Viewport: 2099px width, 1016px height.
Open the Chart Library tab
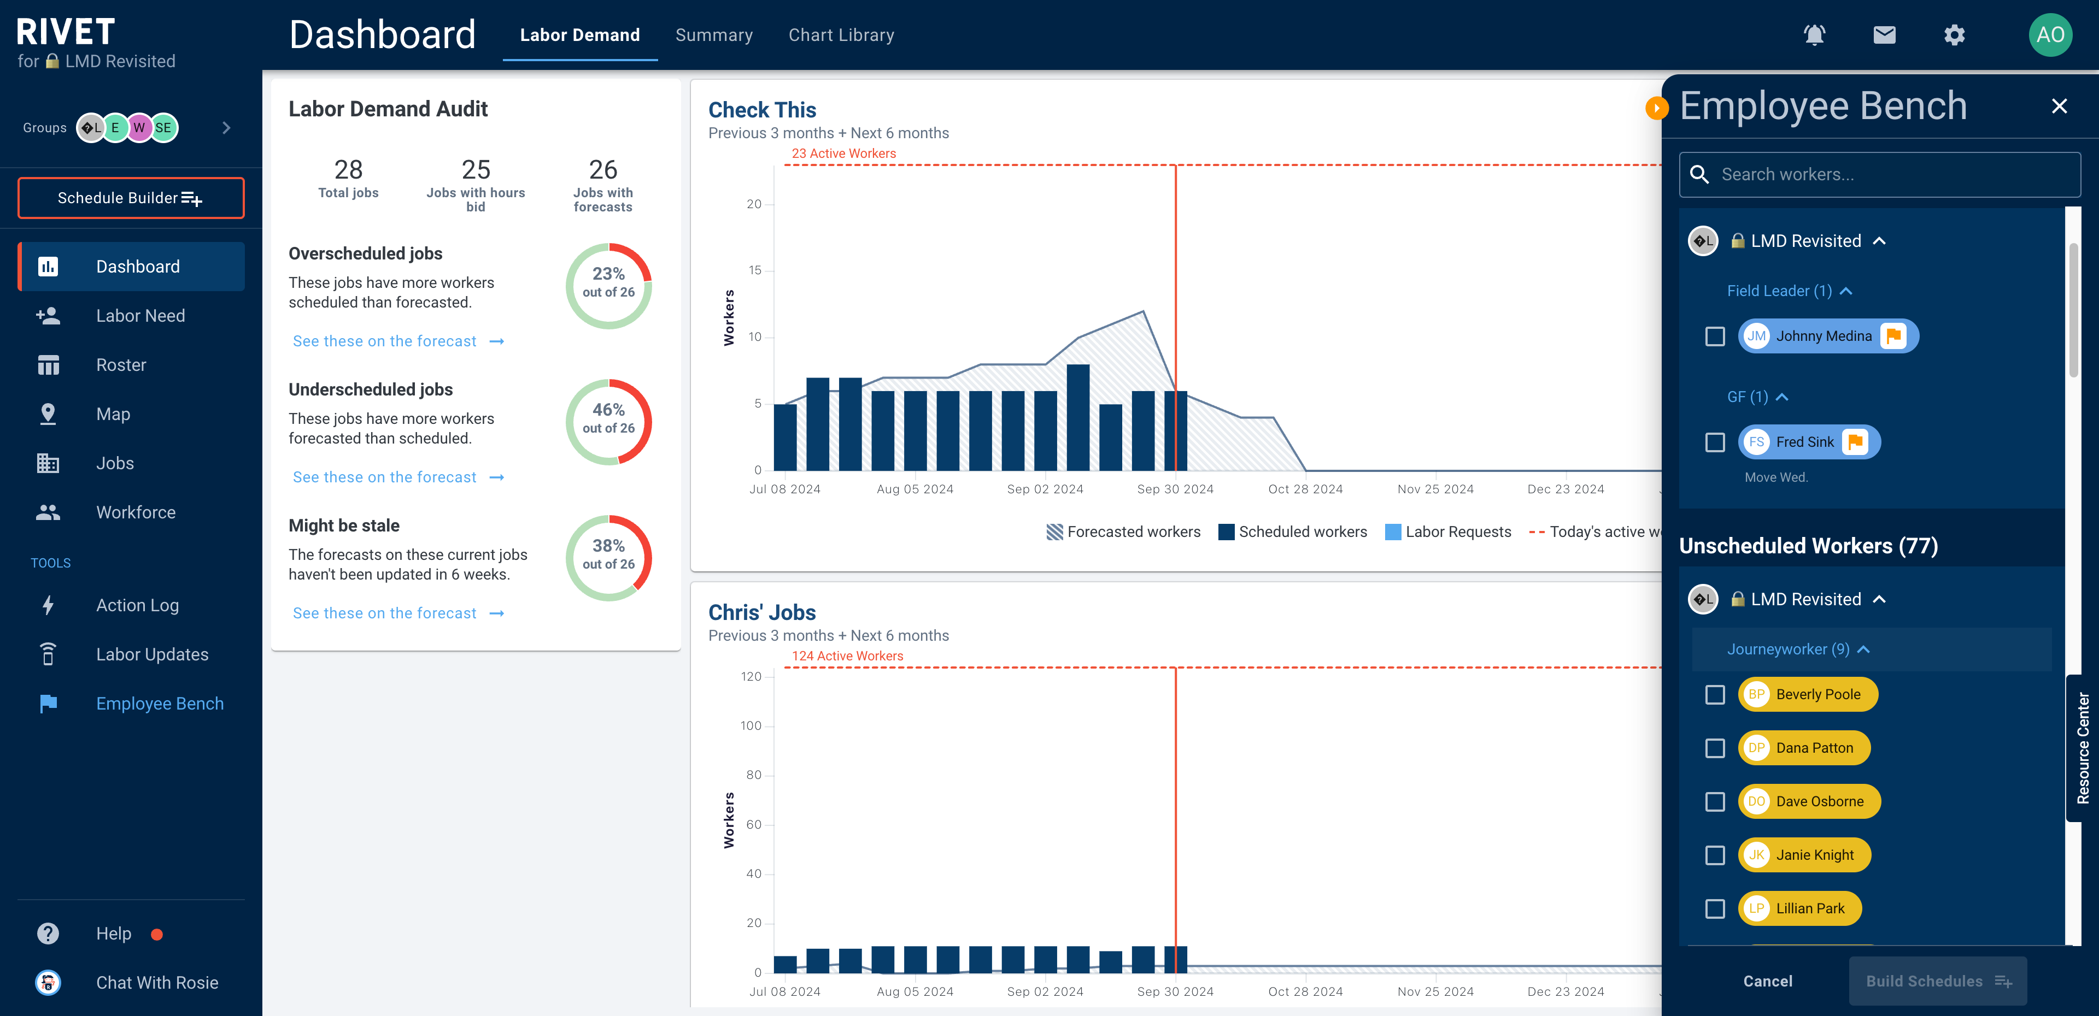coord(841,35)
